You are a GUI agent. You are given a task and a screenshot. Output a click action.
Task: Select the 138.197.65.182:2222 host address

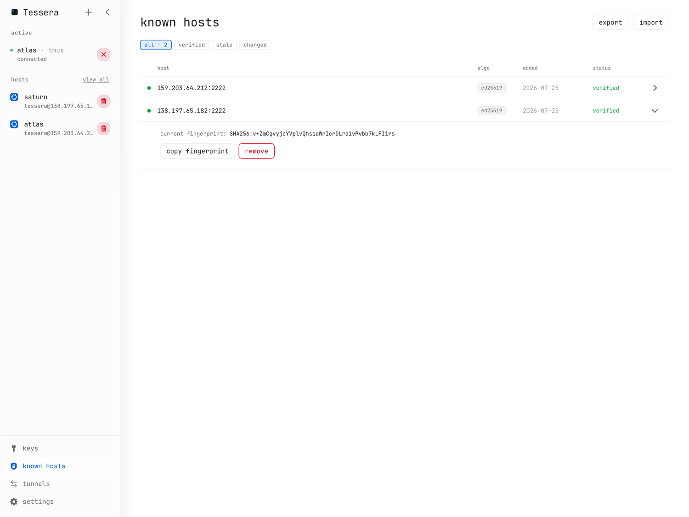tap(192, 111)
